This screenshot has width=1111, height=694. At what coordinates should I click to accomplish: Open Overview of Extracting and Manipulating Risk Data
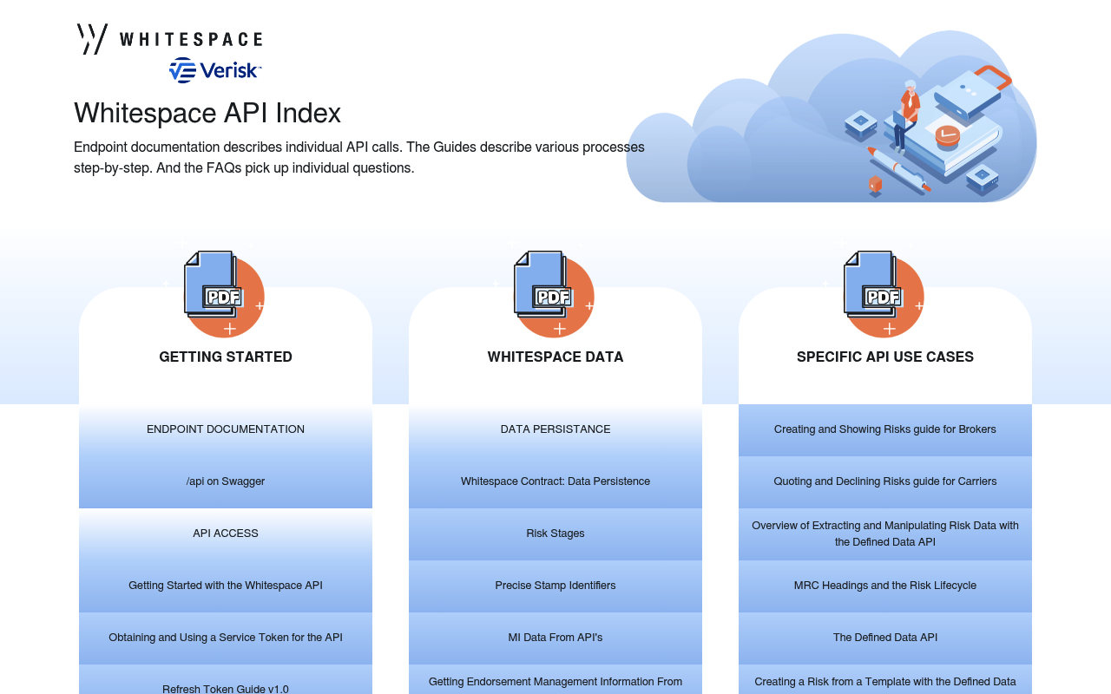(885, 534)
